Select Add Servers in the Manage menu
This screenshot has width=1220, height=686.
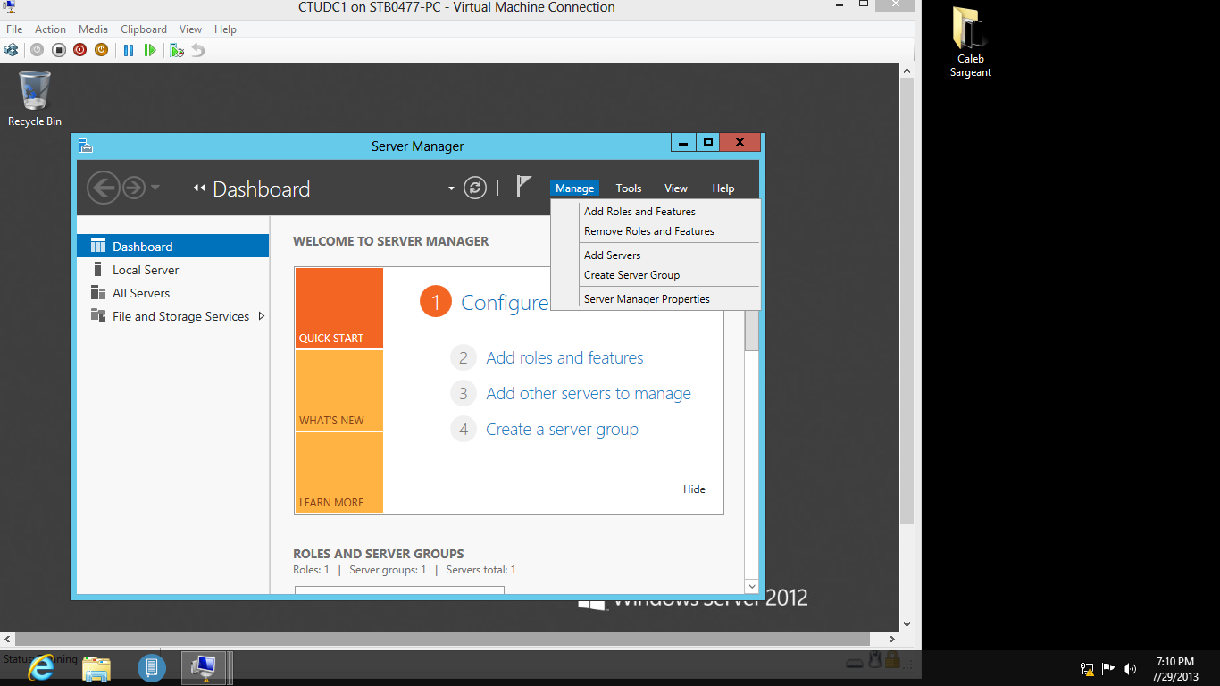[656, 255]
